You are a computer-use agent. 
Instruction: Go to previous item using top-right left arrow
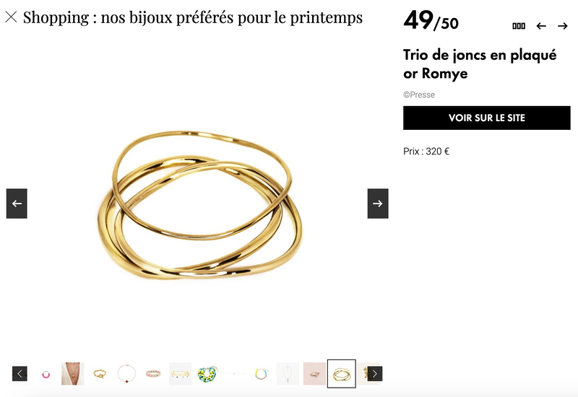click(x=541, y=26)
